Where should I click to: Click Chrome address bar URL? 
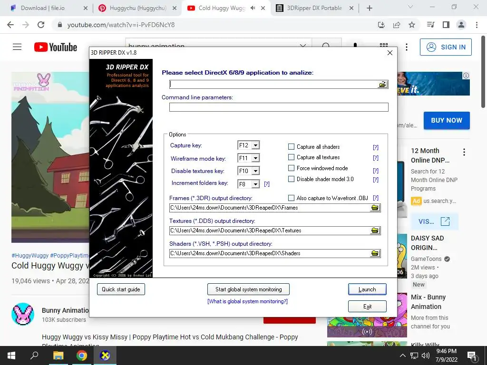(121, 25)
